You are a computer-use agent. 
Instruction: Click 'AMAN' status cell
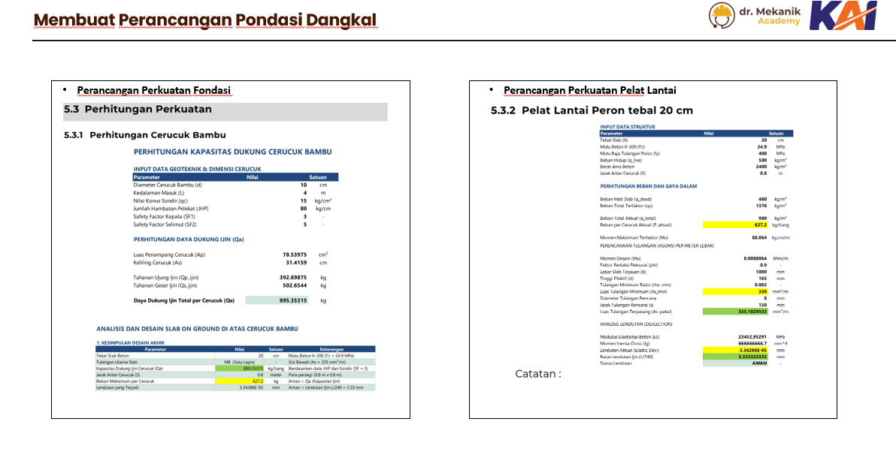tap(736, 363)
